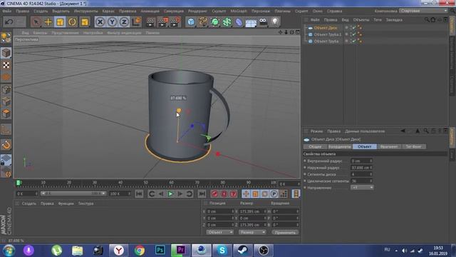The width and height of the screenshot is (456, 257).
Task: Open the green array modeling objects icon
Action: click(227, 22)
